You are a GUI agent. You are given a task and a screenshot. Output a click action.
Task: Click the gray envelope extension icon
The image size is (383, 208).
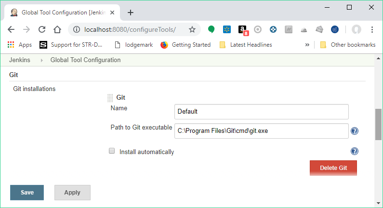[319, 29]
